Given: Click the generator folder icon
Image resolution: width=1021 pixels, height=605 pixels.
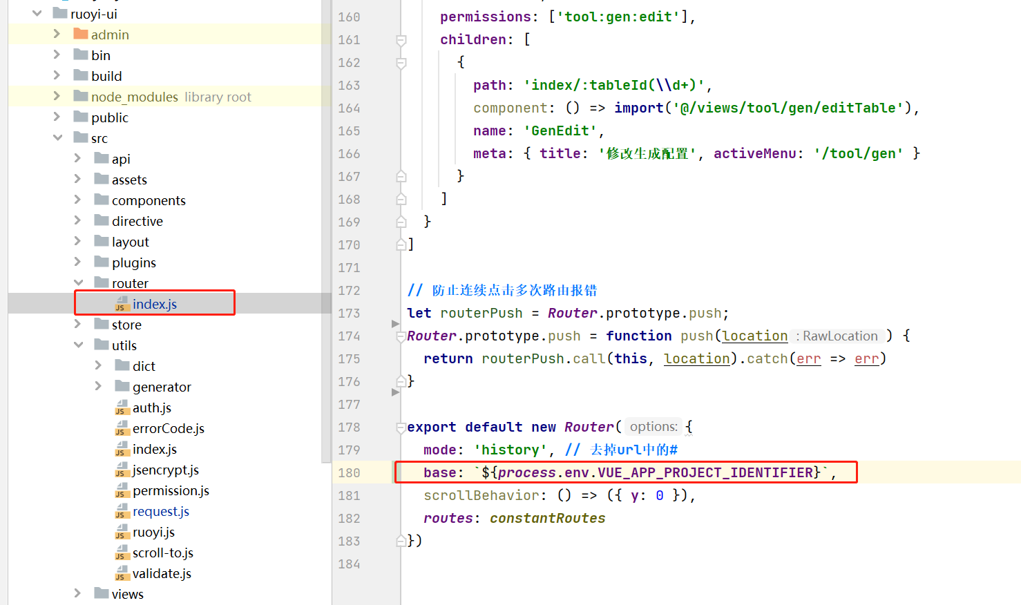Looking at the screenshot, I should click(x=122, y=387).
